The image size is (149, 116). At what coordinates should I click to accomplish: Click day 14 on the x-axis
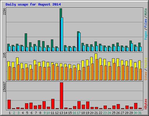click(65, 113)
